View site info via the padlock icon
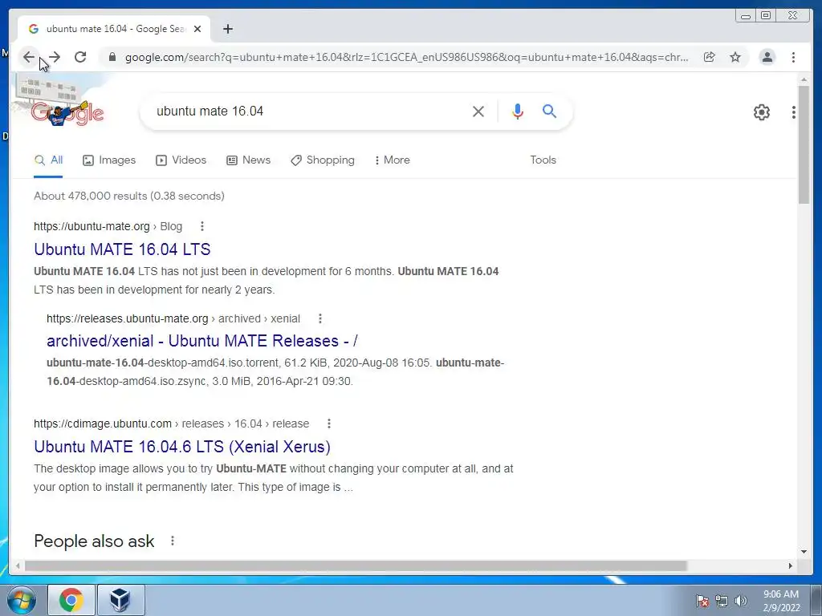822x616 pixels. (112, 57)
